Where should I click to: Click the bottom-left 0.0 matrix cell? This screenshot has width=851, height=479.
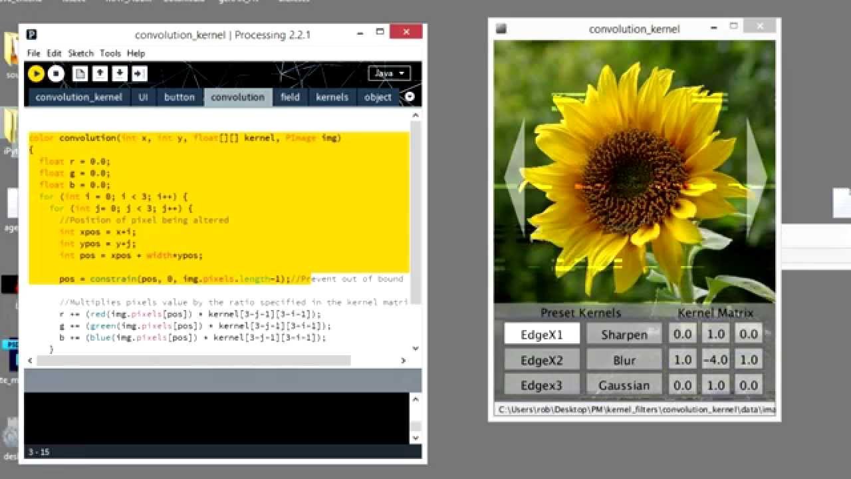(x=683, y=385)
